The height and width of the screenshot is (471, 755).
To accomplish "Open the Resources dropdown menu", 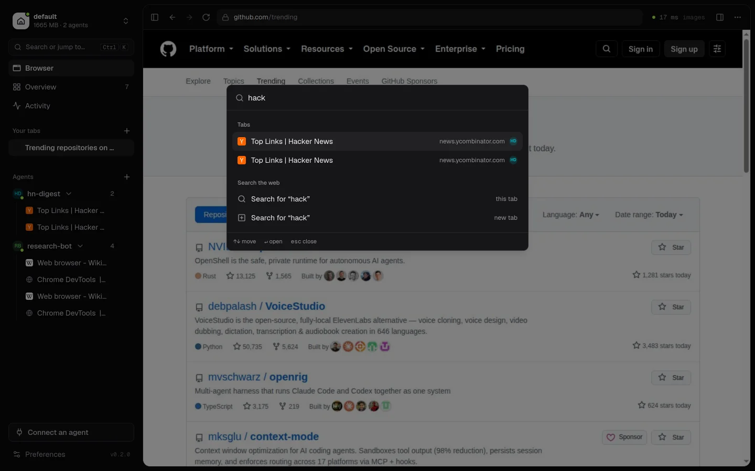I will click(327, 49).
